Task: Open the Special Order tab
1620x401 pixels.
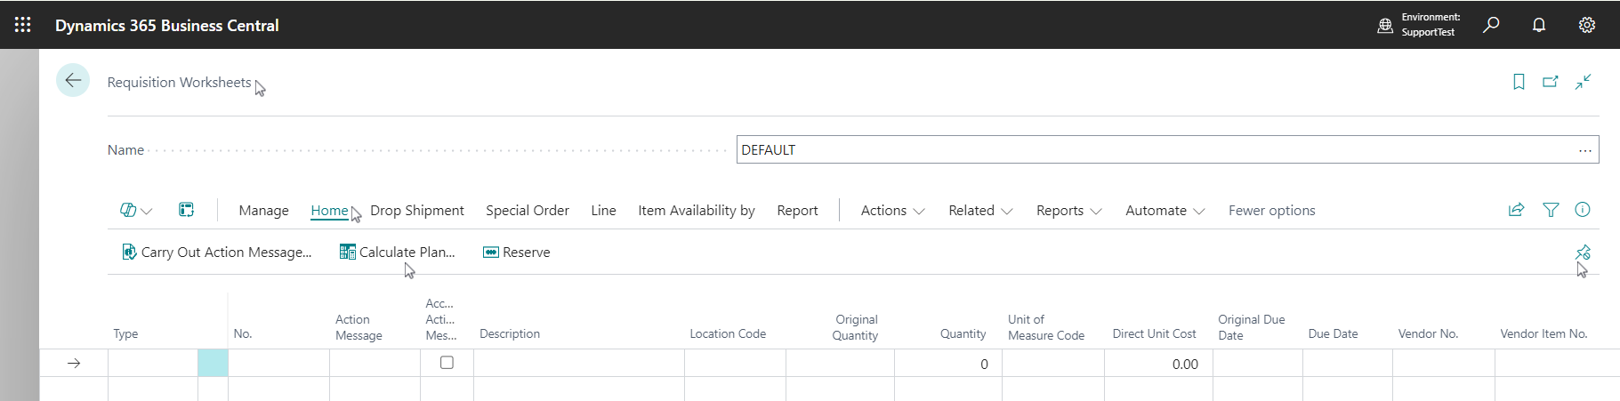Action: coord(528,211)
